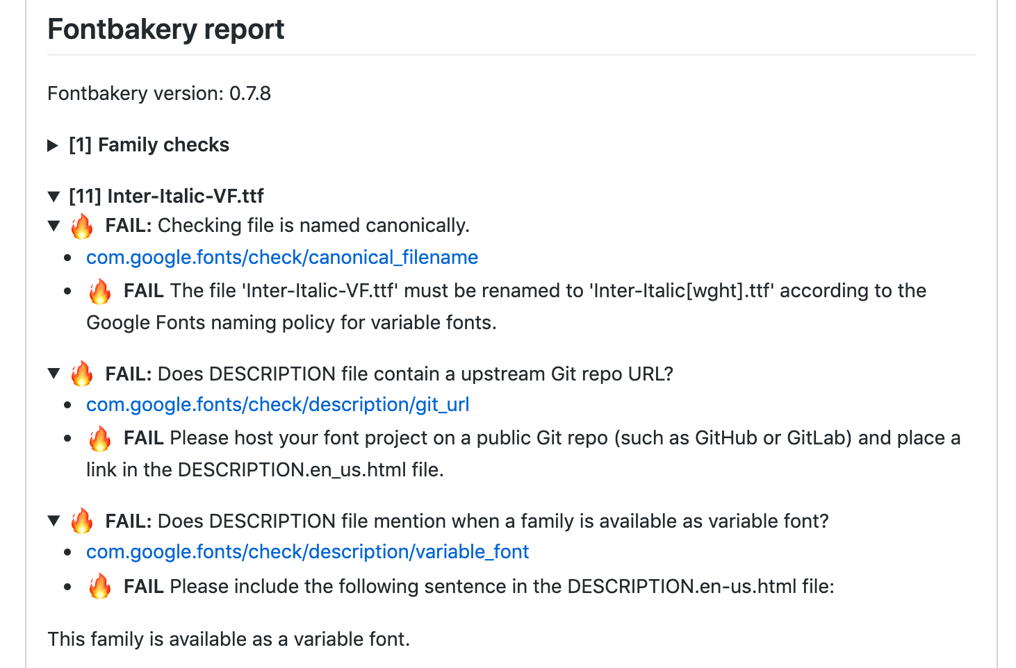Click the '[11] Inter-Italic-VF.ttf' label

coord(166,196)
